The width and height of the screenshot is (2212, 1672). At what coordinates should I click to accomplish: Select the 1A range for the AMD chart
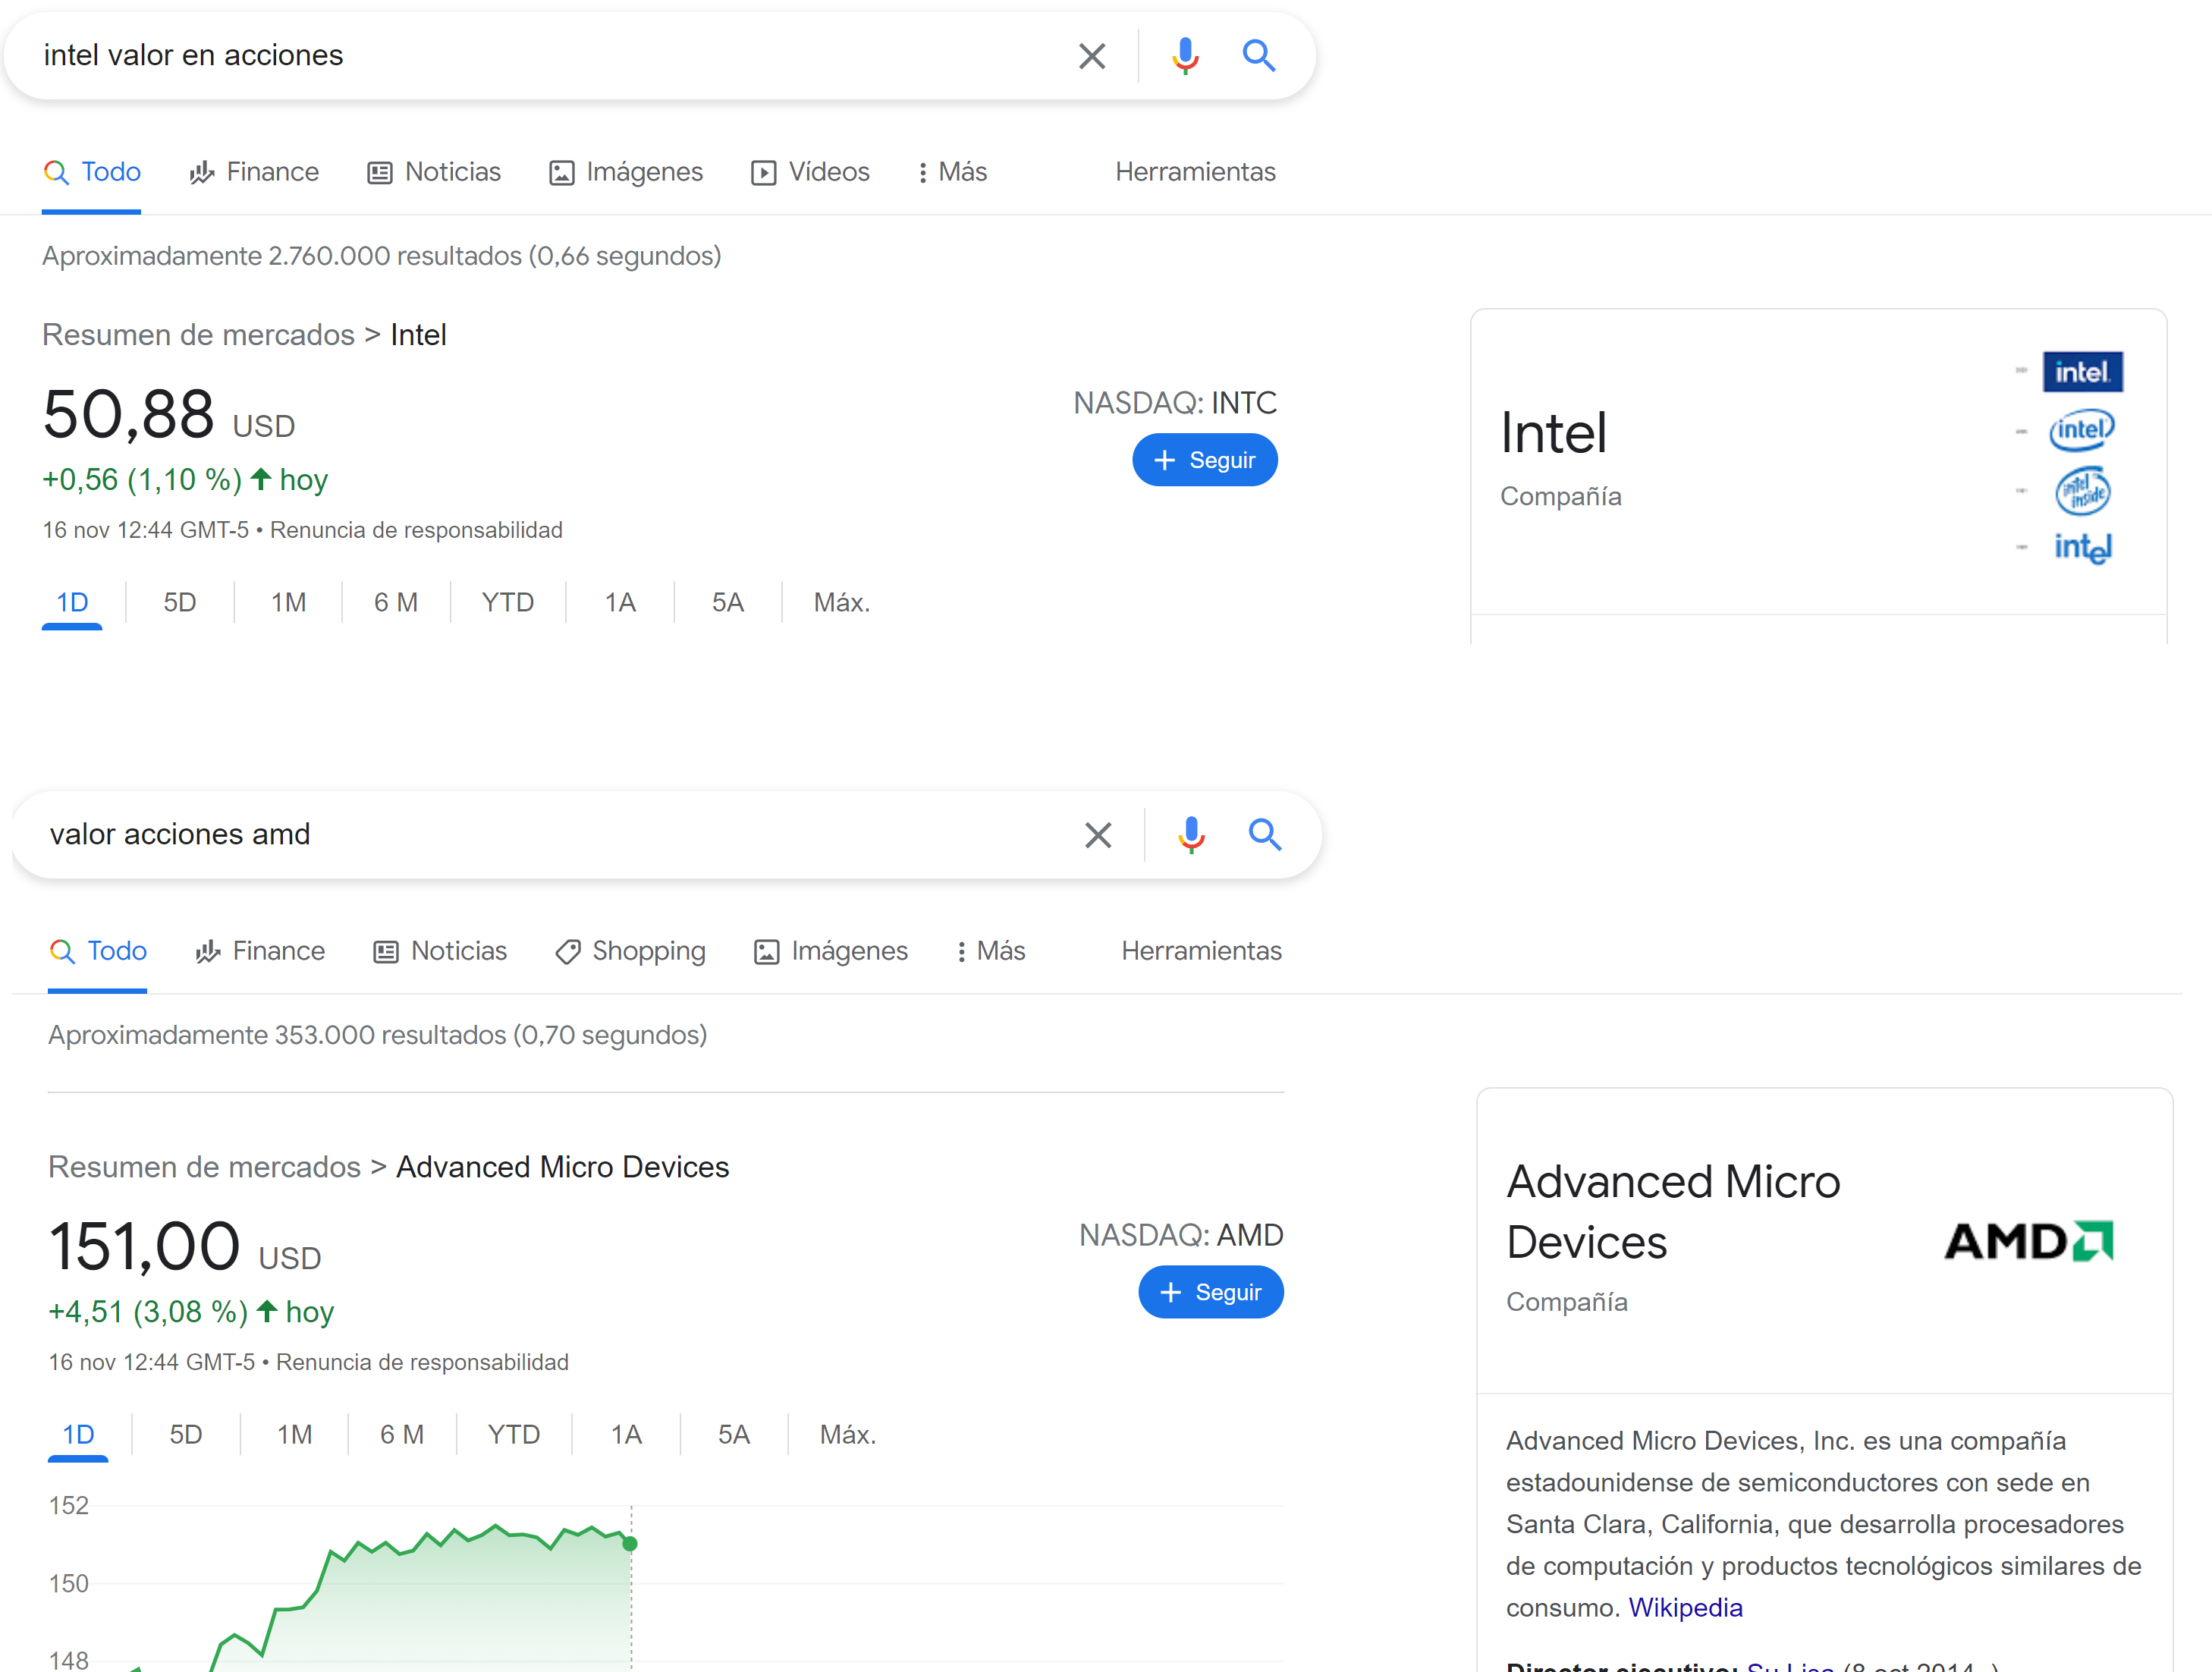[x=626, y=1435]
